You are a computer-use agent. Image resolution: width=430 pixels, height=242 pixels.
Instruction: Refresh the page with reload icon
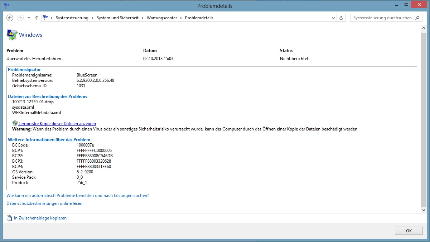pos(342,18)
